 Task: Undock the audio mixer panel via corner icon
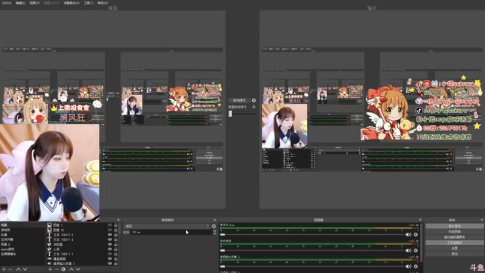[x=420, y=220]
